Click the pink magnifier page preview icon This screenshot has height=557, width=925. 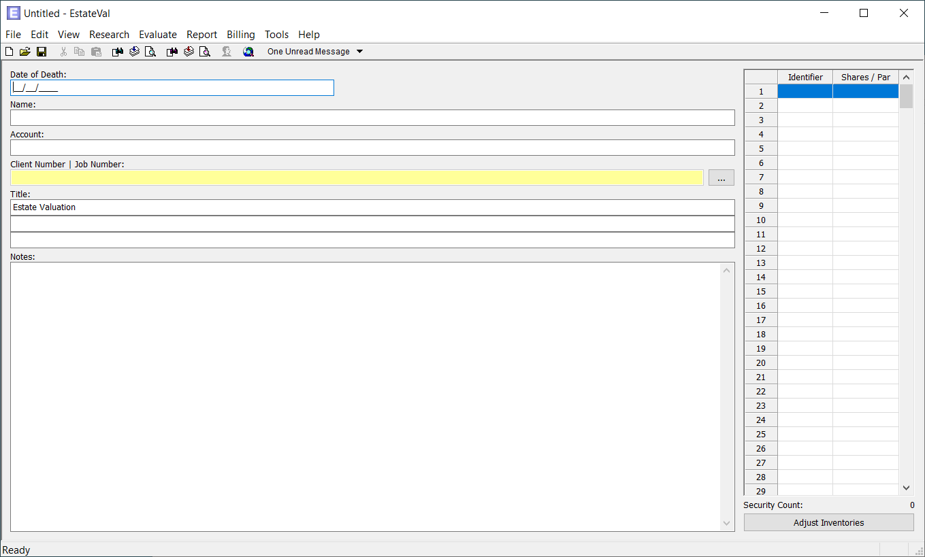tap(205, 52)
